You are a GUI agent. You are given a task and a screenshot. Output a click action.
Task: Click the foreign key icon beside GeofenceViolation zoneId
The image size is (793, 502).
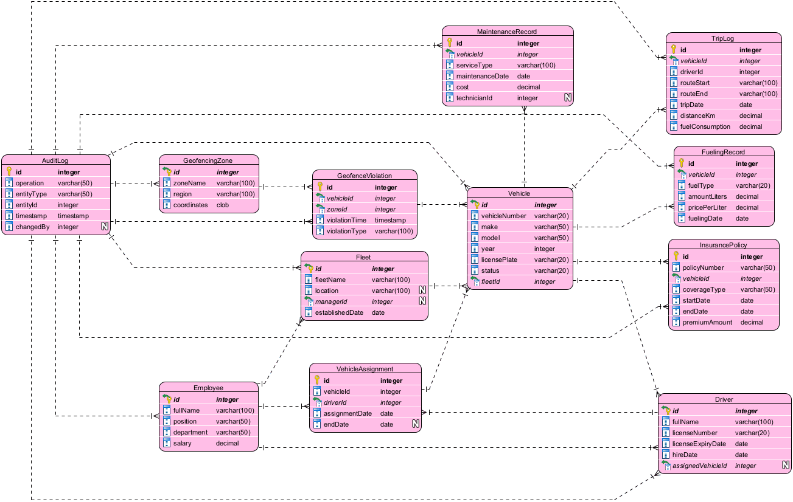[x=320, y=209]
